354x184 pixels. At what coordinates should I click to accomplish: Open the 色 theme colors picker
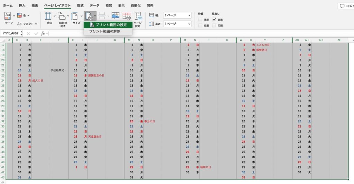(24, 16)
